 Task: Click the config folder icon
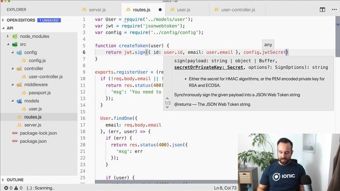19,53
